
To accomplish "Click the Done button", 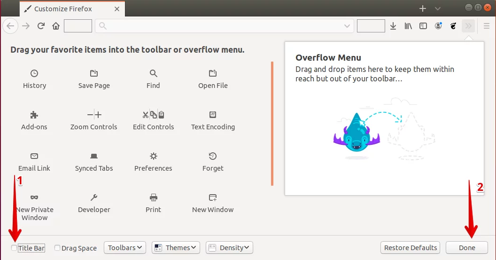I will 467,248.
